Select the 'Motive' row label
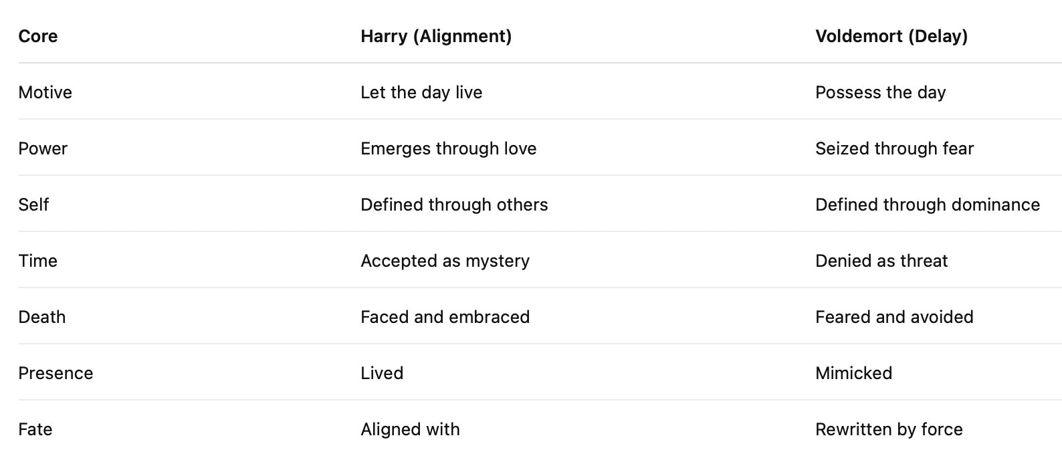 (45, 92)
